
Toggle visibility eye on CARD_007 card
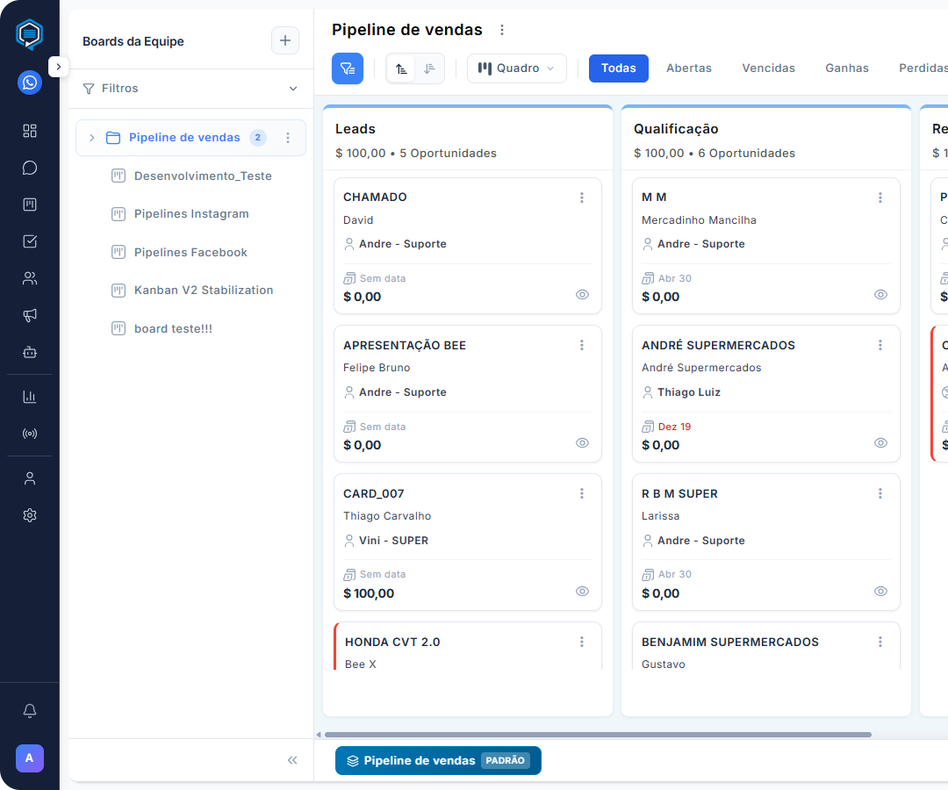[x=582, y=592]
